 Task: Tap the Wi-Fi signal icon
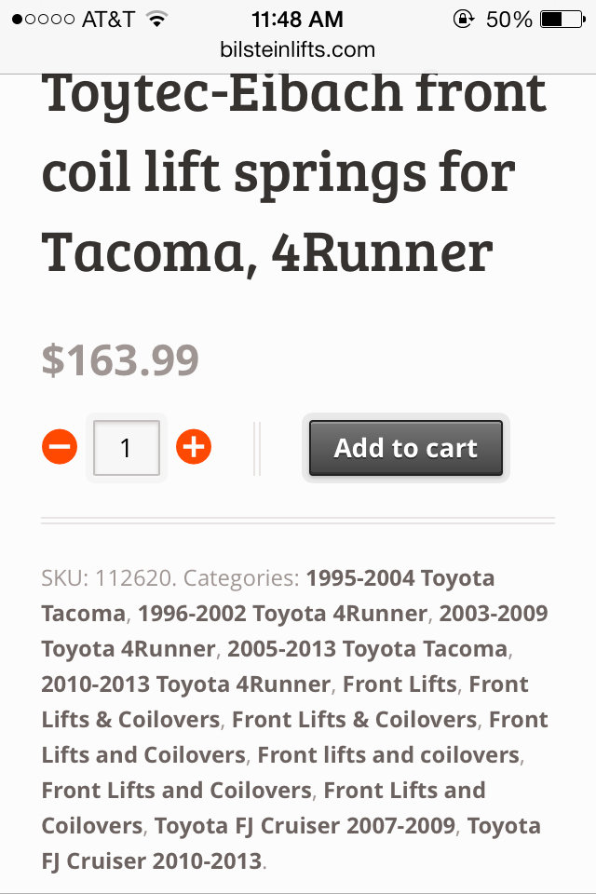(156, 20)
